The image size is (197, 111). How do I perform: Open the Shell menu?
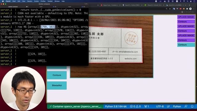tap(14, 1)
